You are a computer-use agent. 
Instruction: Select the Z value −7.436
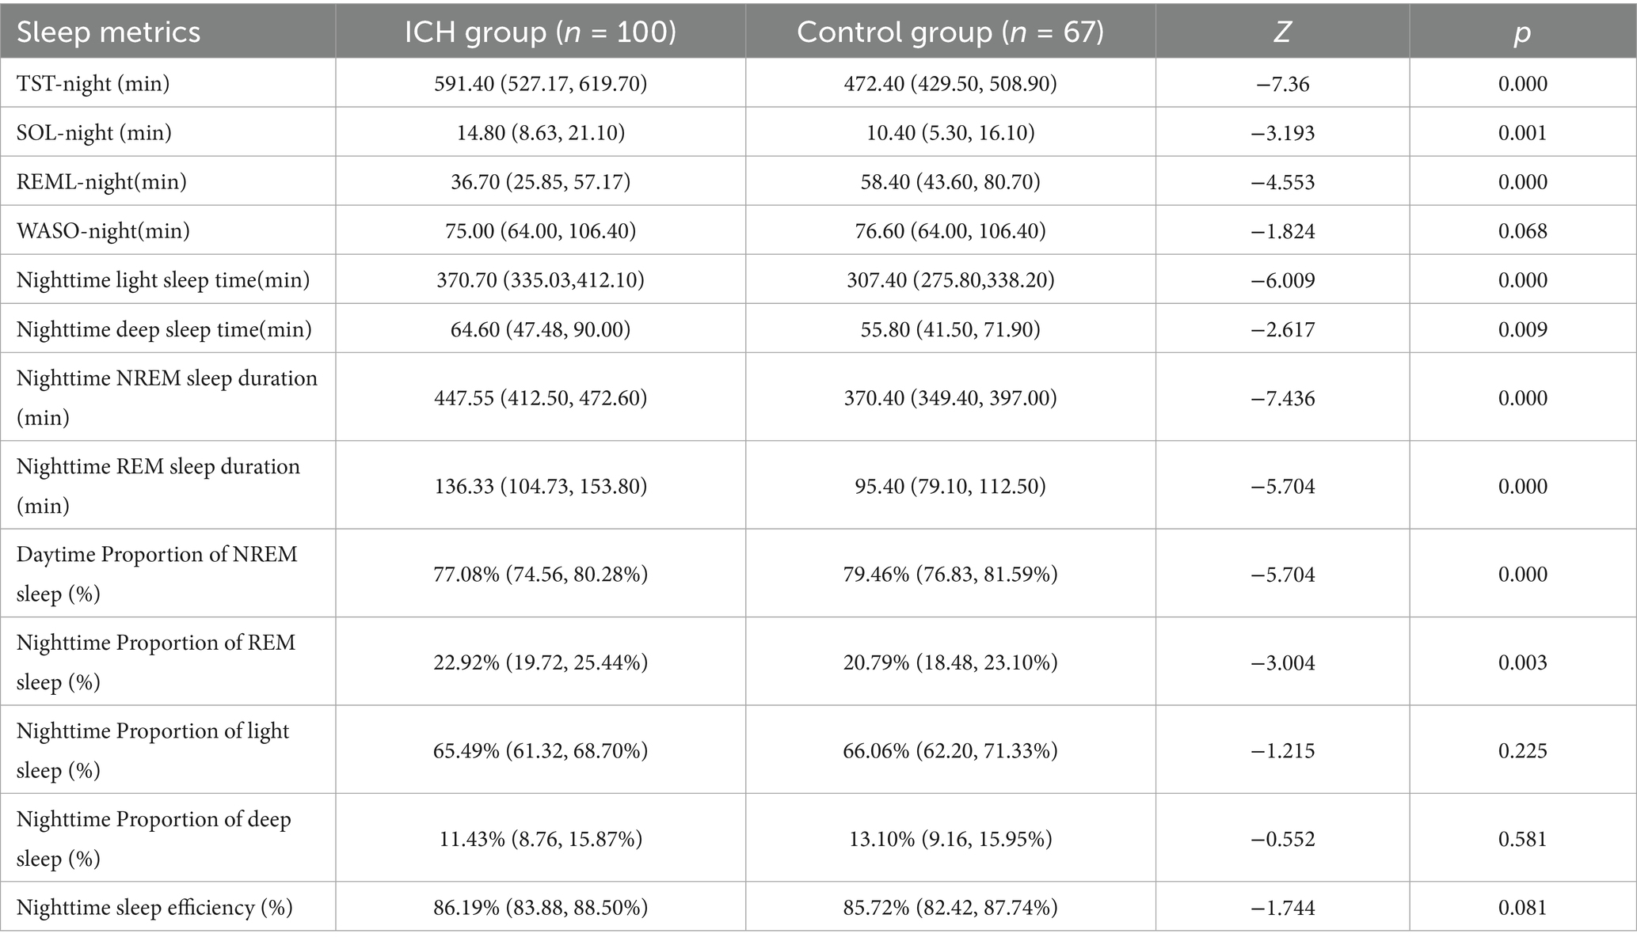(1282, 398)
